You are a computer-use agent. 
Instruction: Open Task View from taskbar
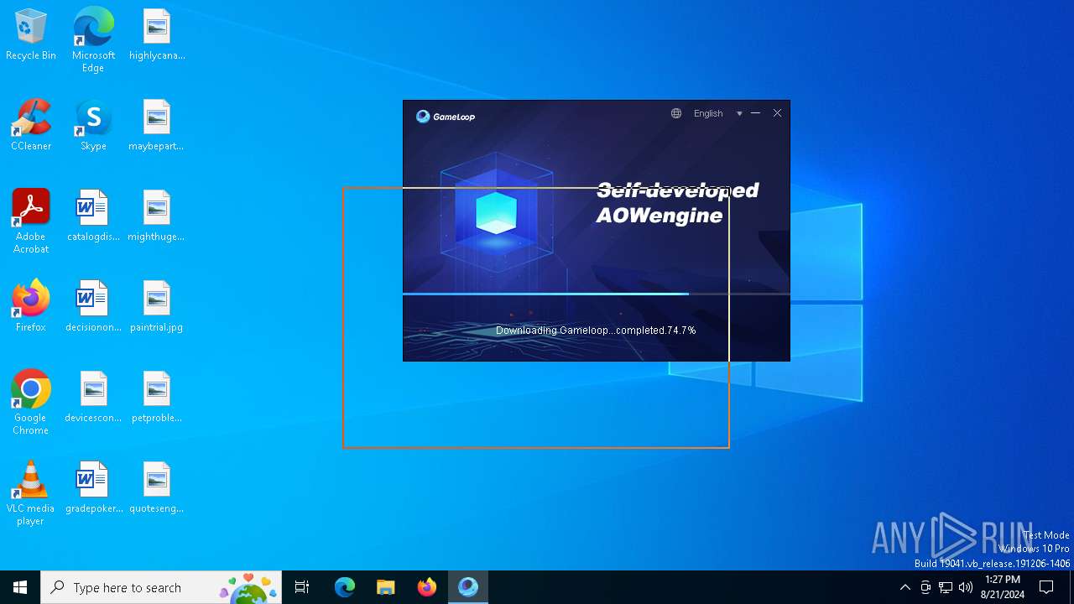(x=302, y=587)
